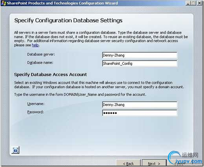The width and height of the screenshot is (204, 167).
Task: Click the Database server label
Action: click(x=41, y=54)
